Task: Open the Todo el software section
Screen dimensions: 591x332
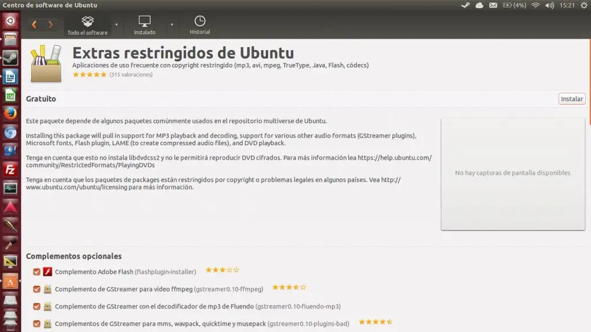Action: [x=88, y=25]
